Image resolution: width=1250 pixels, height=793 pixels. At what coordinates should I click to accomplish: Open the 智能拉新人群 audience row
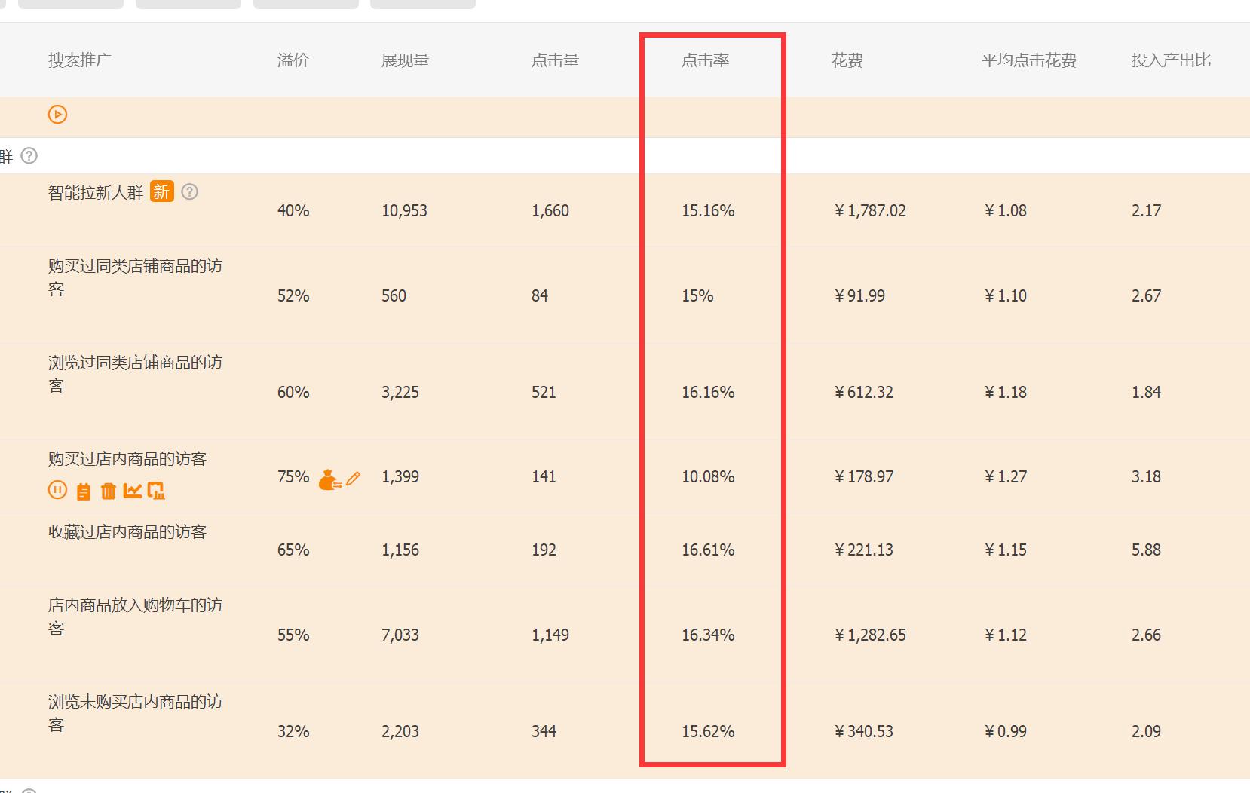click(x=96, y=193)
